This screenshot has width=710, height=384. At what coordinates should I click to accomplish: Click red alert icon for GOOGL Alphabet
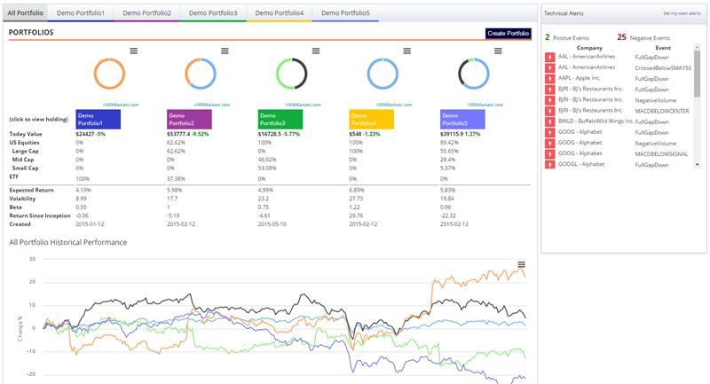tap(549, 165)
